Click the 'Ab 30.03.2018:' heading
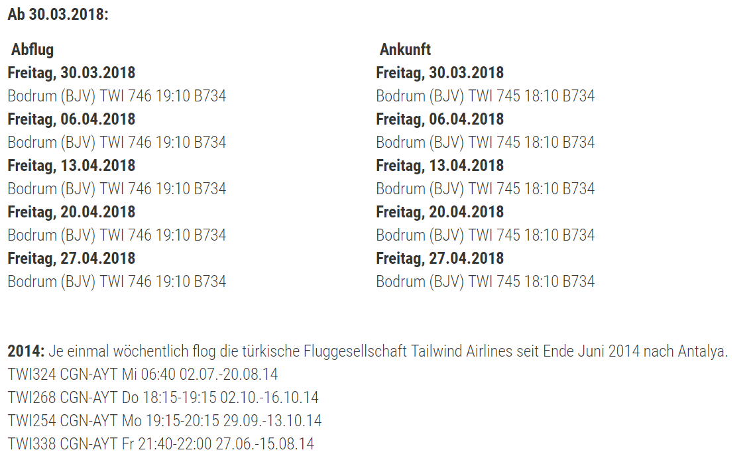This screenshot has height=462, width=755. pyautogui.click(x=58, y=15)
